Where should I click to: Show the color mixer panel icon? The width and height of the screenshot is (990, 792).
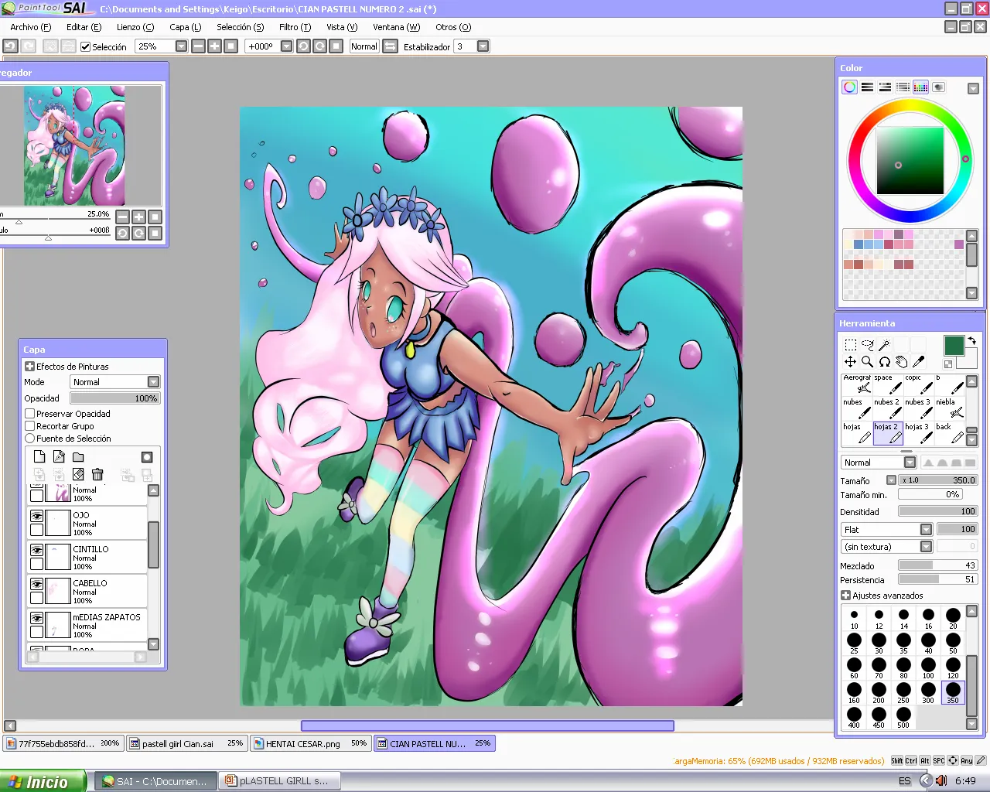[903, 87]
